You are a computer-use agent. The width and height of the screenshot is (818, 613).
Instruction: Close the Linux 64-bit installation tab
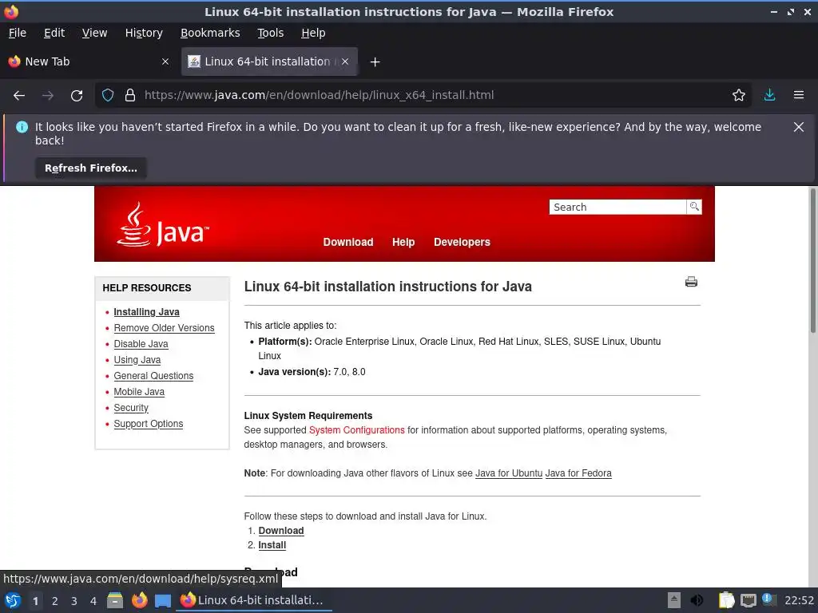tap(345, 61)
